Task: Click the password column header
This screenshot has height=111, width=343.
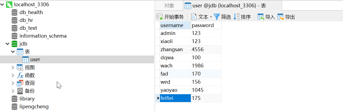Action: point(203,25)
